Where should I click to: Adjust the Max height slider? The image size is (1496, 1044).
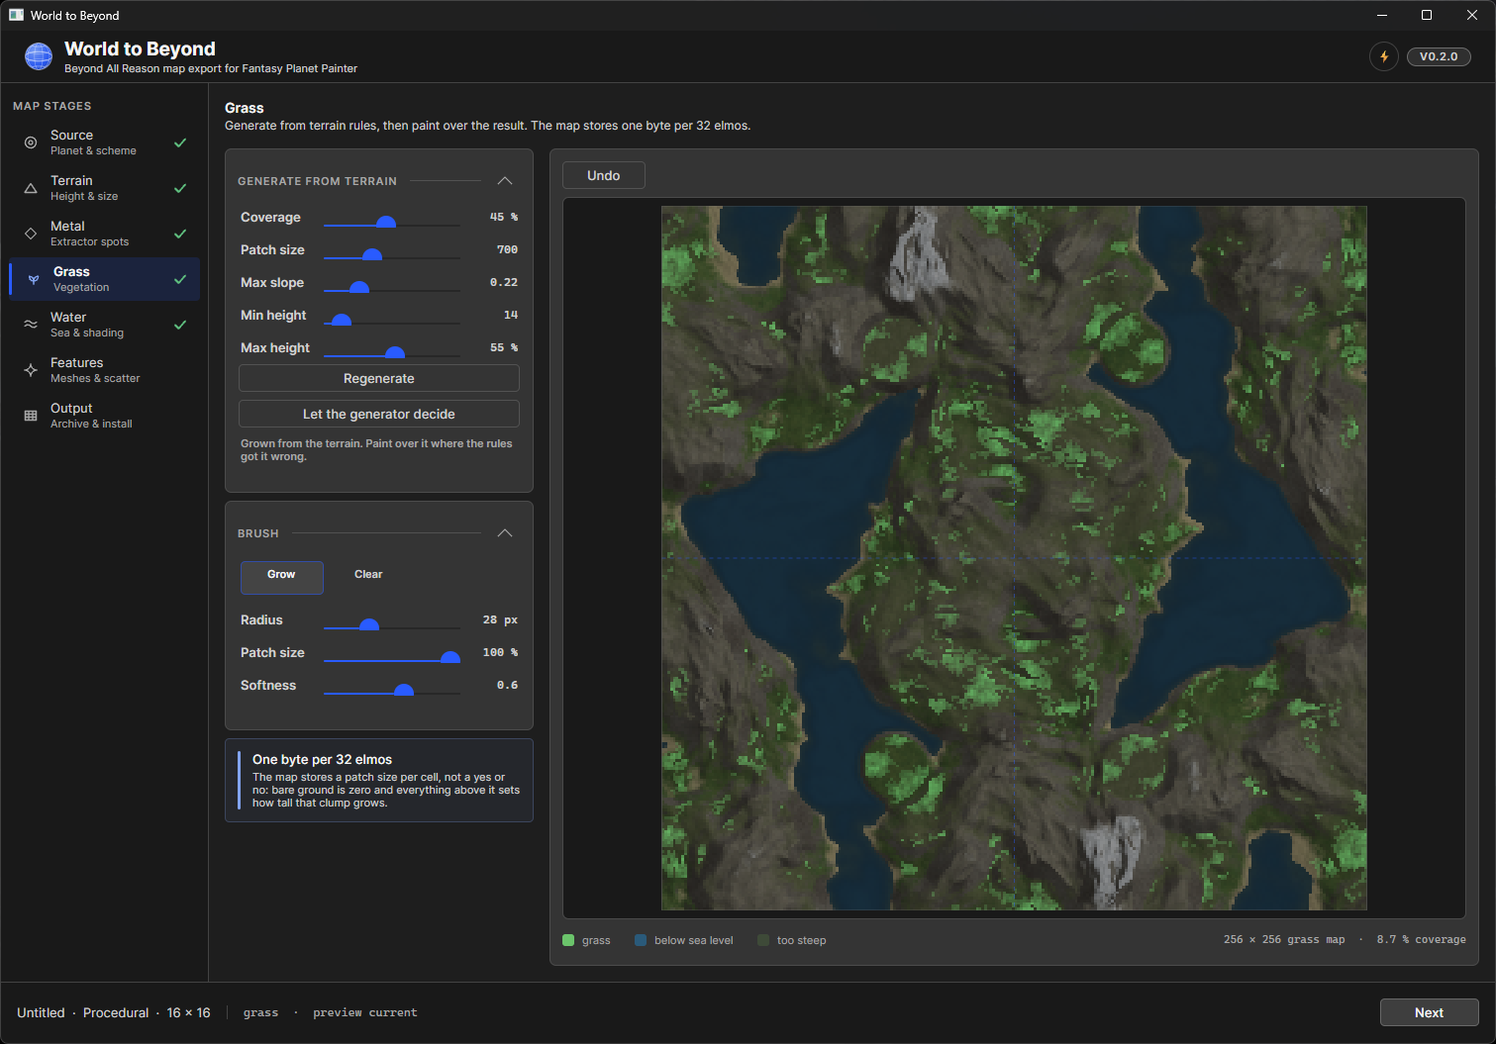tap(392, 355)
